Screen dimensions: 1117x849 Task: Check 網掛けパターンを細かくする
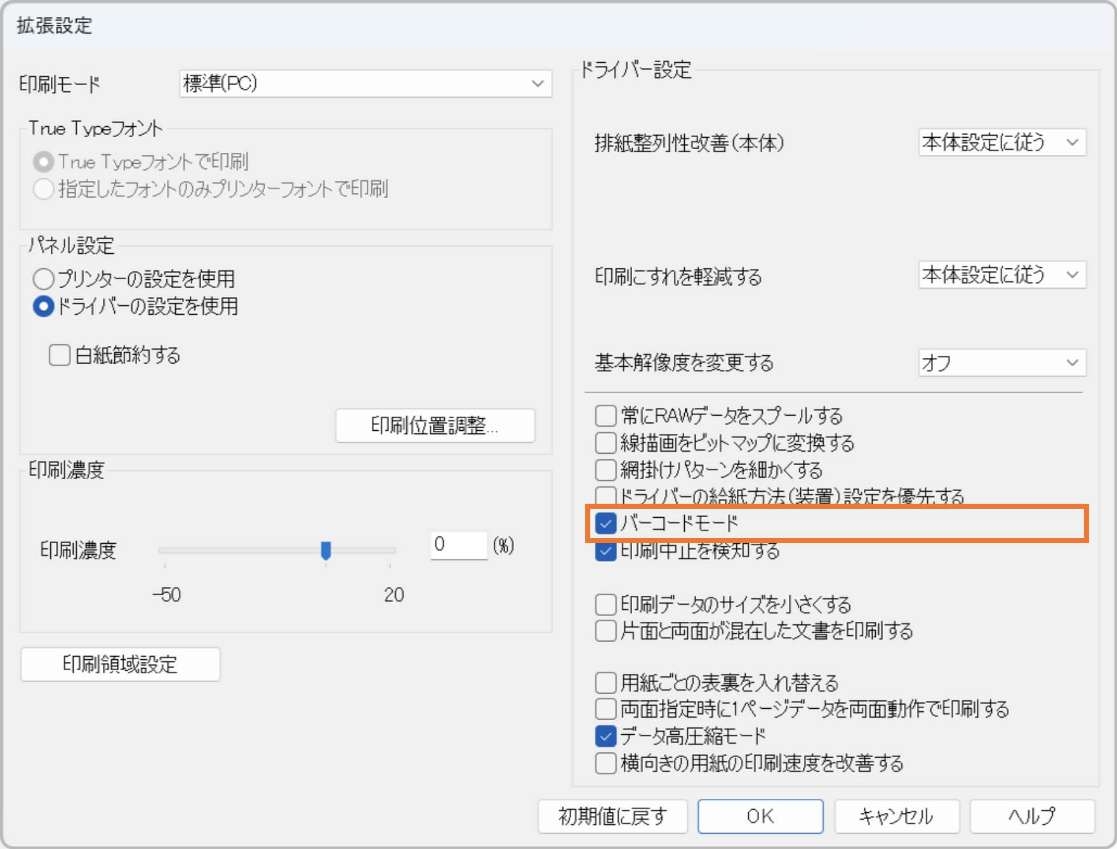tap(605, 470)
